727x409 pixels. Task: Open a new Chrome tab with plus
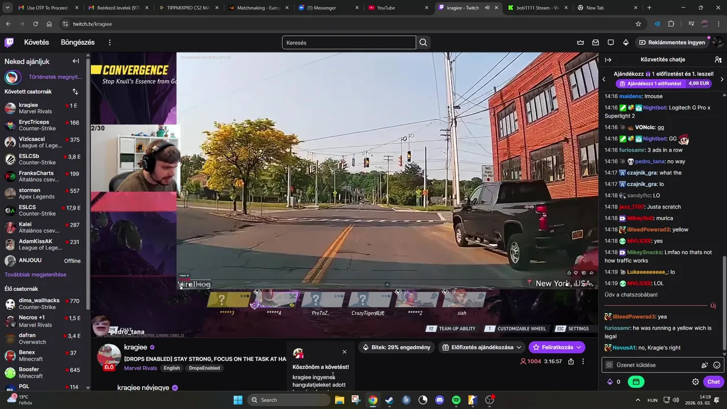coord(649,8)
